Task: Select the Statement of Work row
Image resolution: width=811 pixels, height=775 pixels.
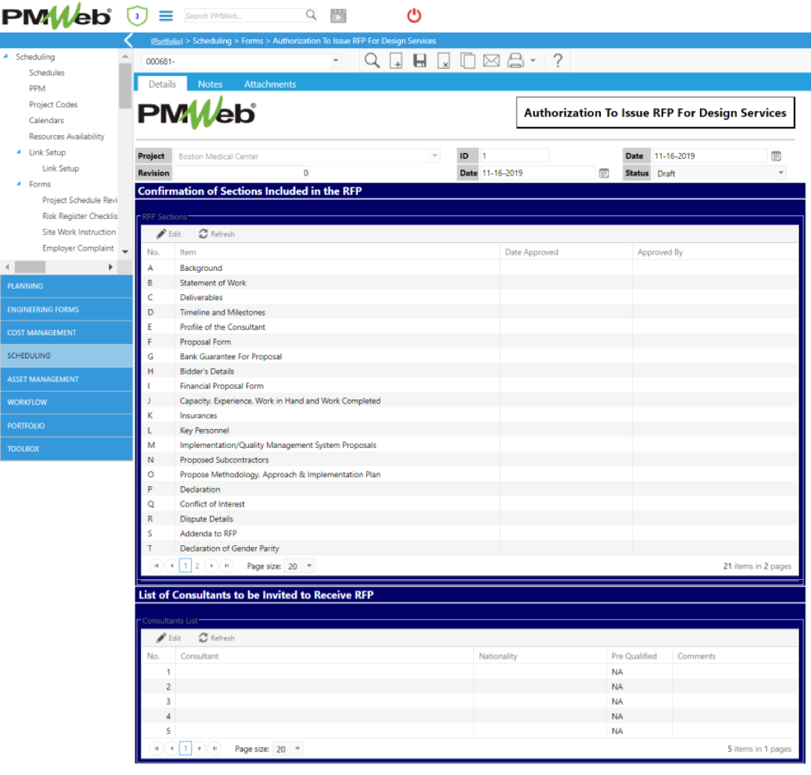Action: point(470,283)
